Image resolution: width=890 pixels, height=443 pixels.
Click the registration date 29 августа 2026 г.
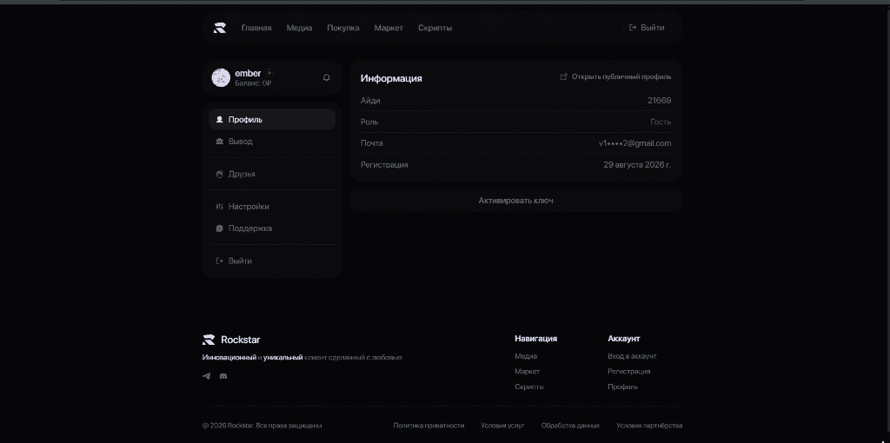(637, 164)
